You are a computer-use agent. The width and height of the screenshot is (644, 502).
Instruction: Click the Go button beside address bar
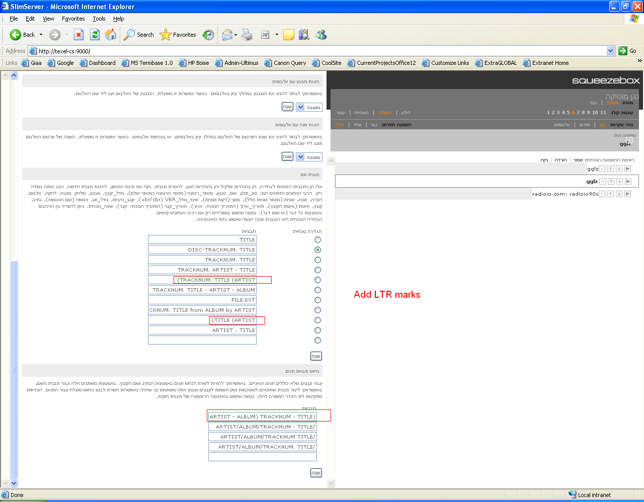pos(627,51)
